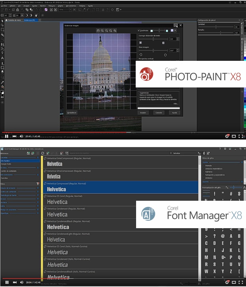Select the eyedropper tool in PHOTO-PAINT toolbox
246x287 pixels.
tap(2, 82)
